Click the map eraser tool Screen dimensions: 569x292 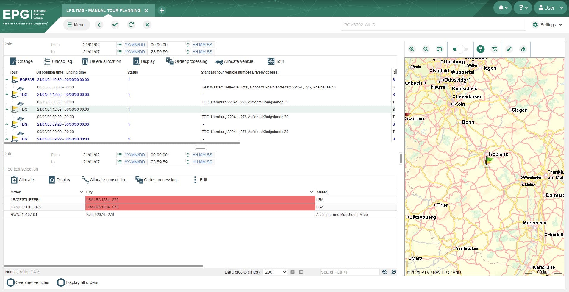(x=523, y=49)
